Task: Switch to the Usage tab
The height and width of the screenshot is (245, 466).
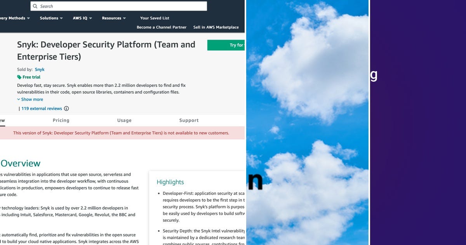Action: [x=124, y=120]
